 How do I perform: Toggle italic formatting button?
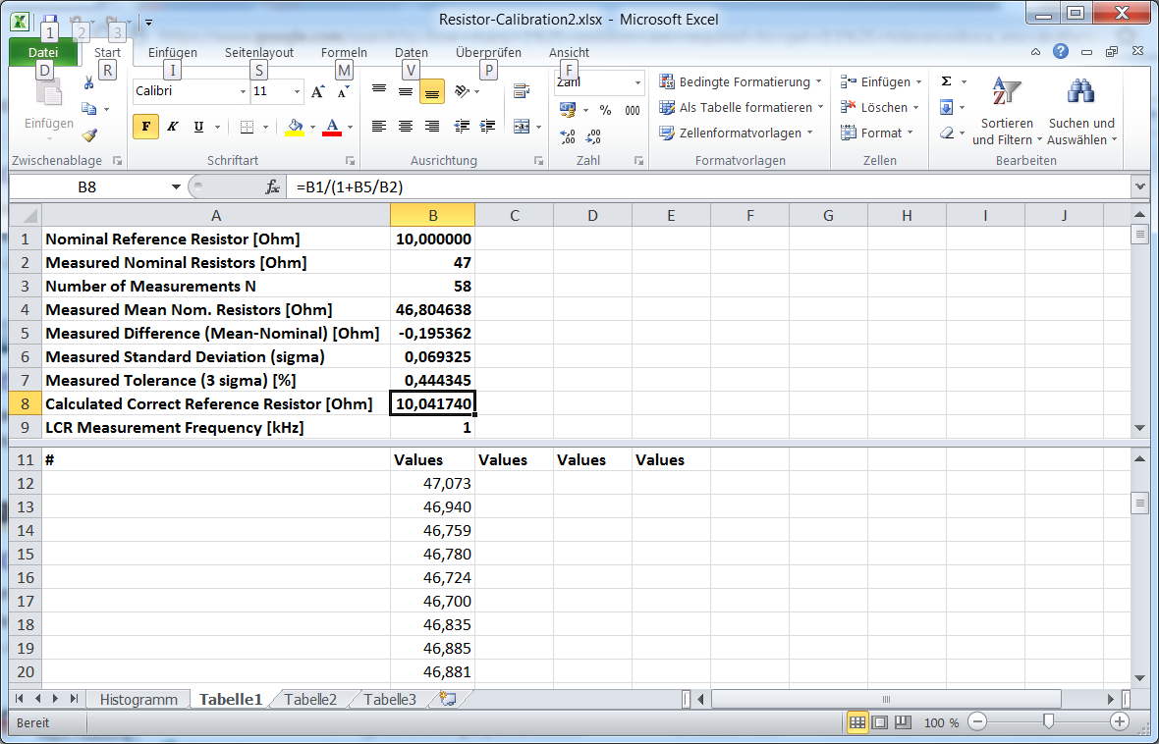(x=172, y=127)
